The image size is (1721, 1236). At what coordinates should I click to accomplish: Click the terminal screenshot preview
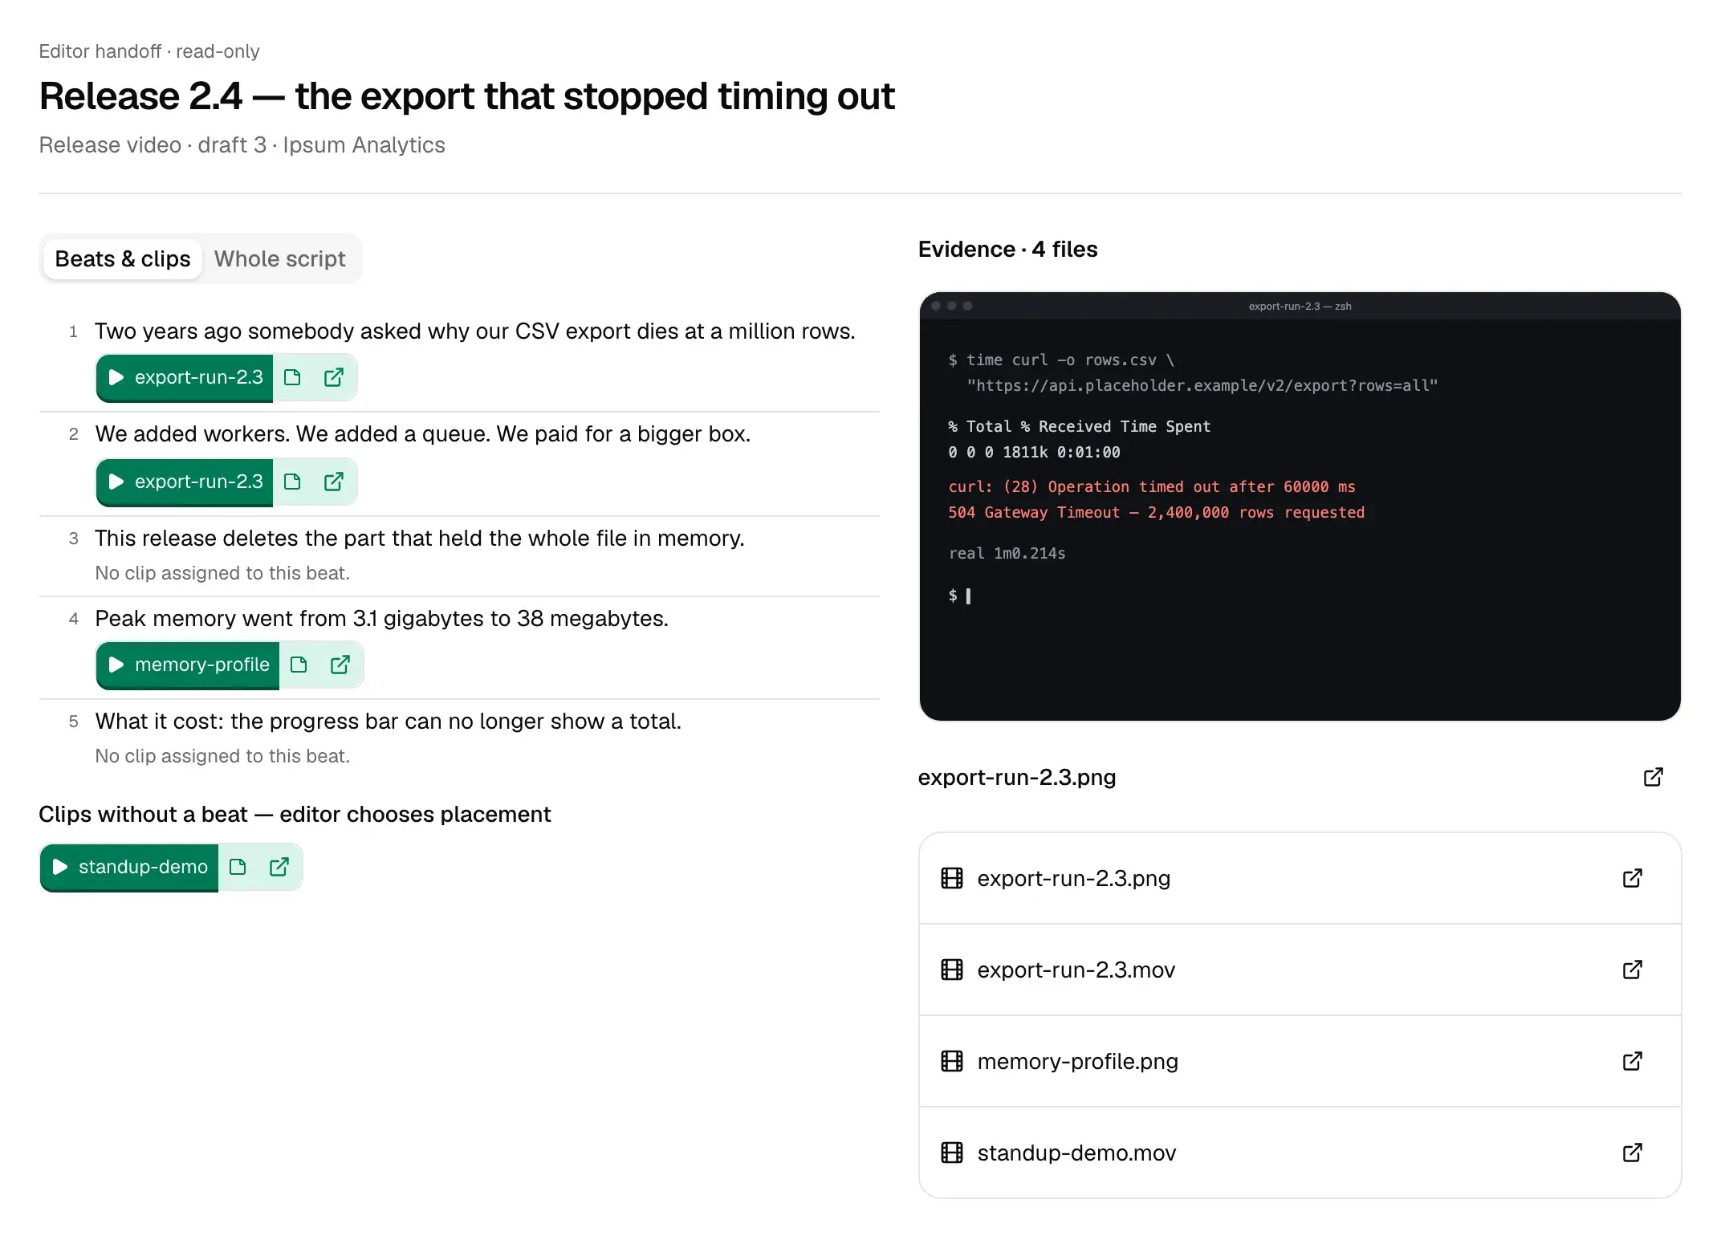[x=1300, y=506]
